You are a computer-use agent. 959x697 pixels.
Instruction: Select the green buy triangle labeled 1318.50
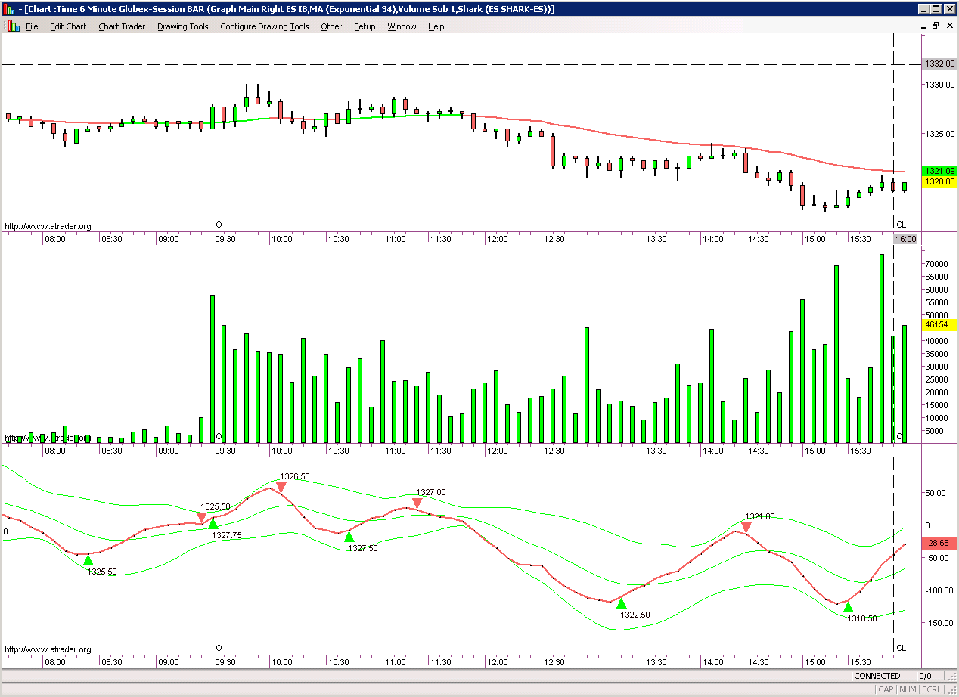coord(848,607)
